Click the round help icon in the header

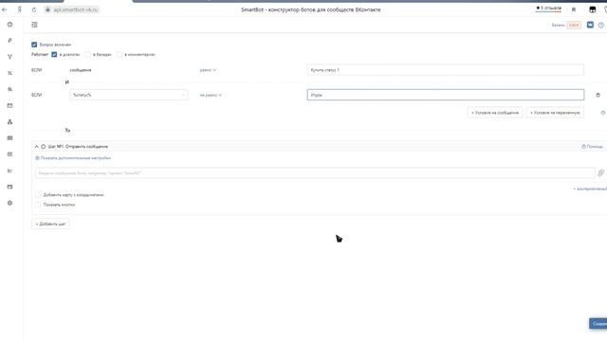tap(601, 26)
